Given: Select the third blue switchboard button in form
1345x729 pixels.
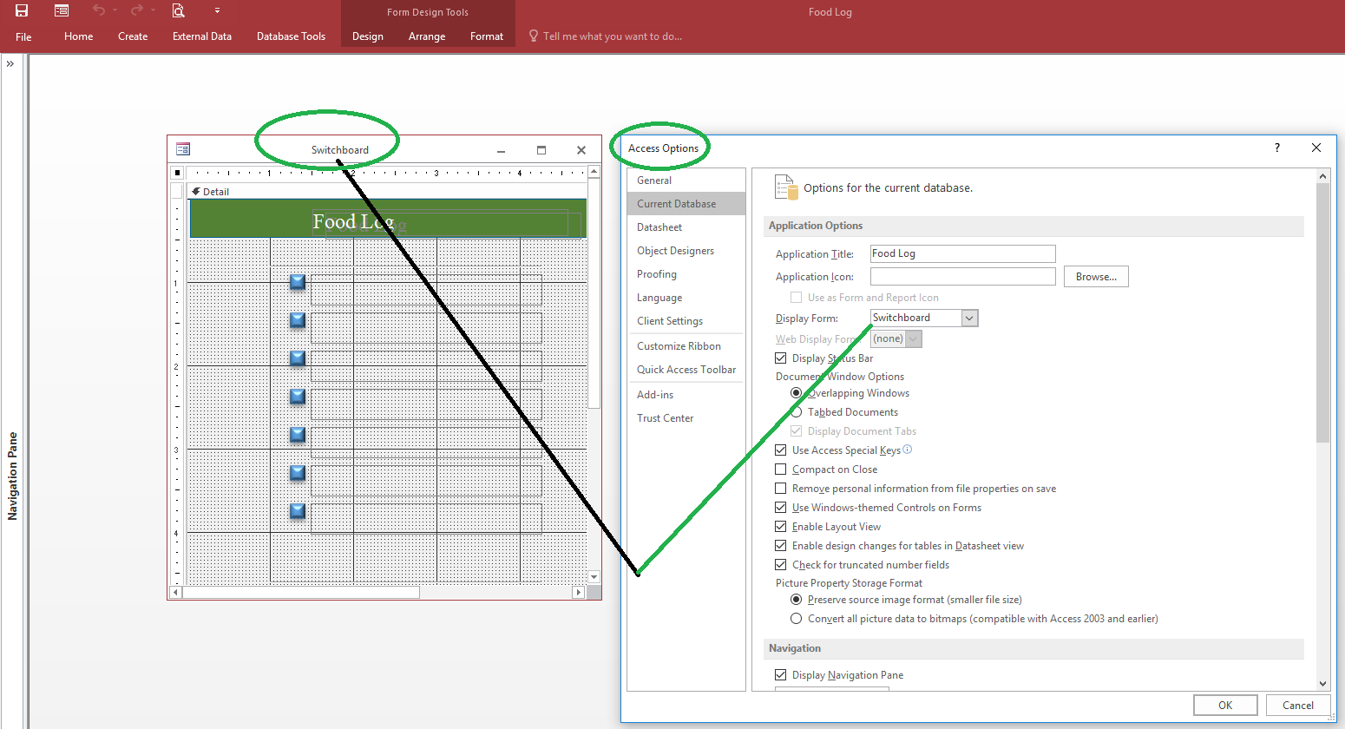Looking at the screenshot, I should coord(298,358).
